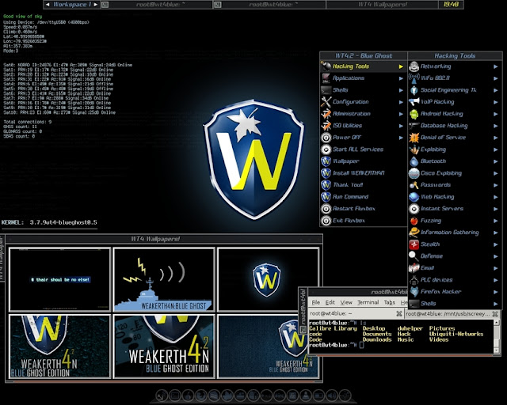This screenshot has width=507, height=405.
Task: Expand the Stealth submenu arrow
Action: (496, 244)
